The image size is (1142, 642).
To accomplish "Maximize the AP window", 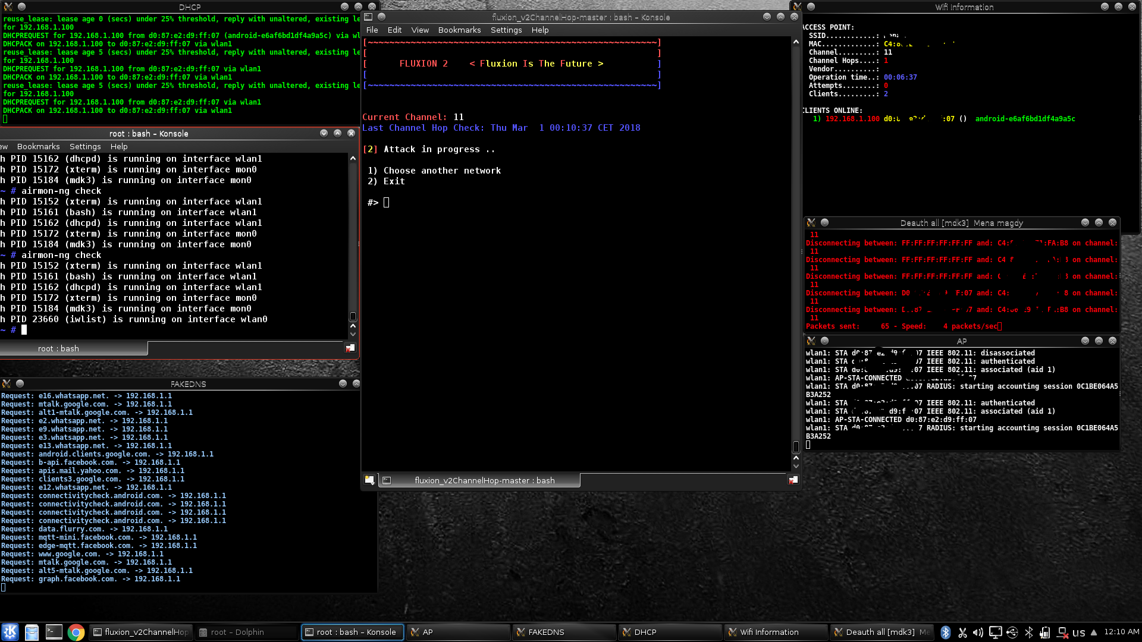I will click(1099, 341).
